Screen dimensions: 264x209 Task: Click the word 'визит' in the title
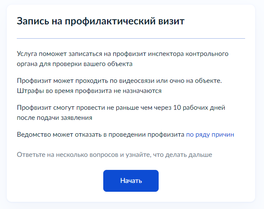(x=171, y=21)
